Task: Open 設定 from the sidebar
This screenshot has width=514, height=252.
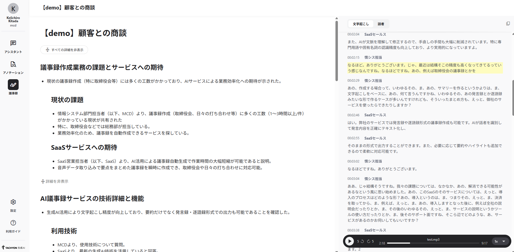Action: (x=13, y=204)
